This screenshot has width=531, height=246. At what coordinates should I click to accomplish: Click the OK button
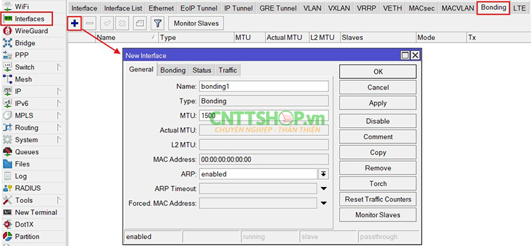378,72
